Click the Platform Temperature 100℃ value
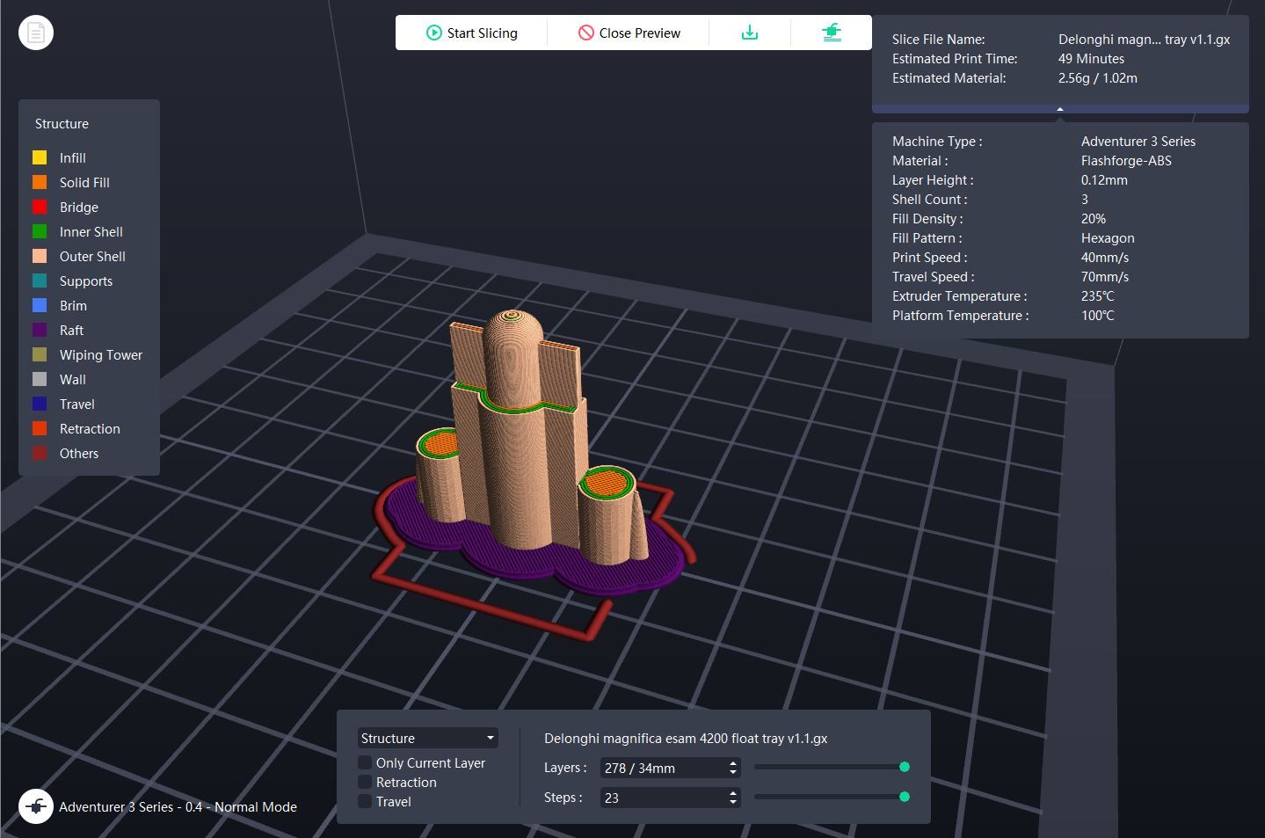The image size is (1265, 838). pos(1098,315)
